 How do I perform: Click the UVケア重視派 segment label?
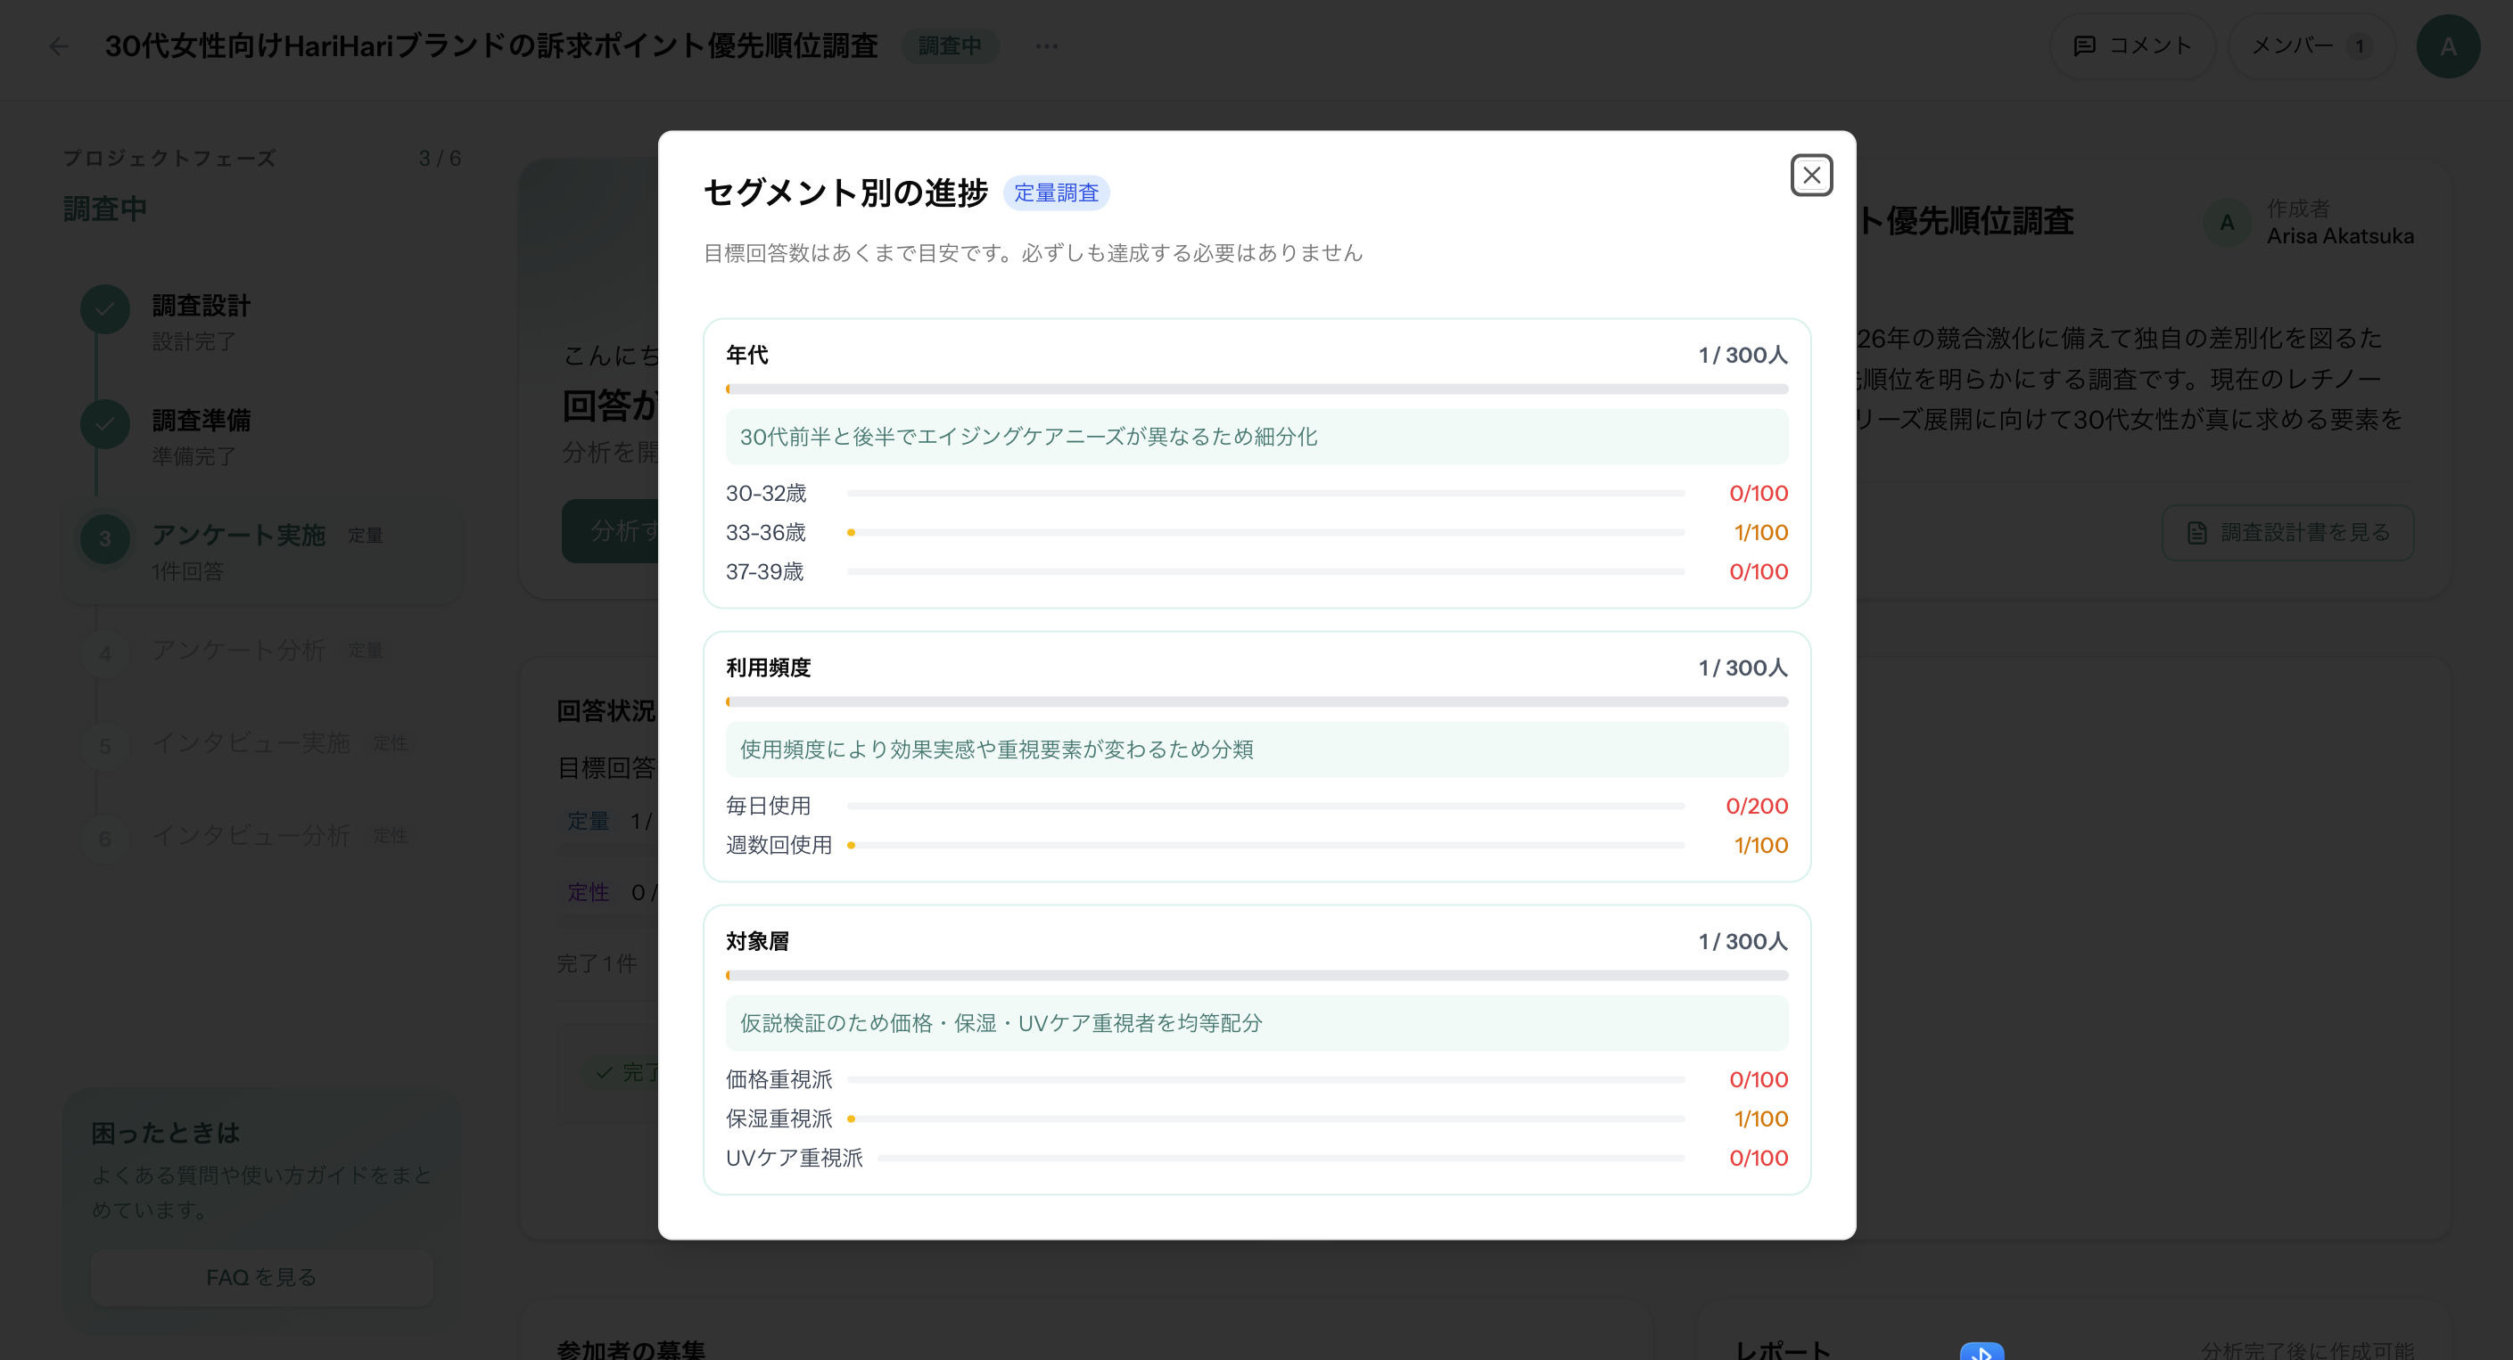pos(794,1159)
